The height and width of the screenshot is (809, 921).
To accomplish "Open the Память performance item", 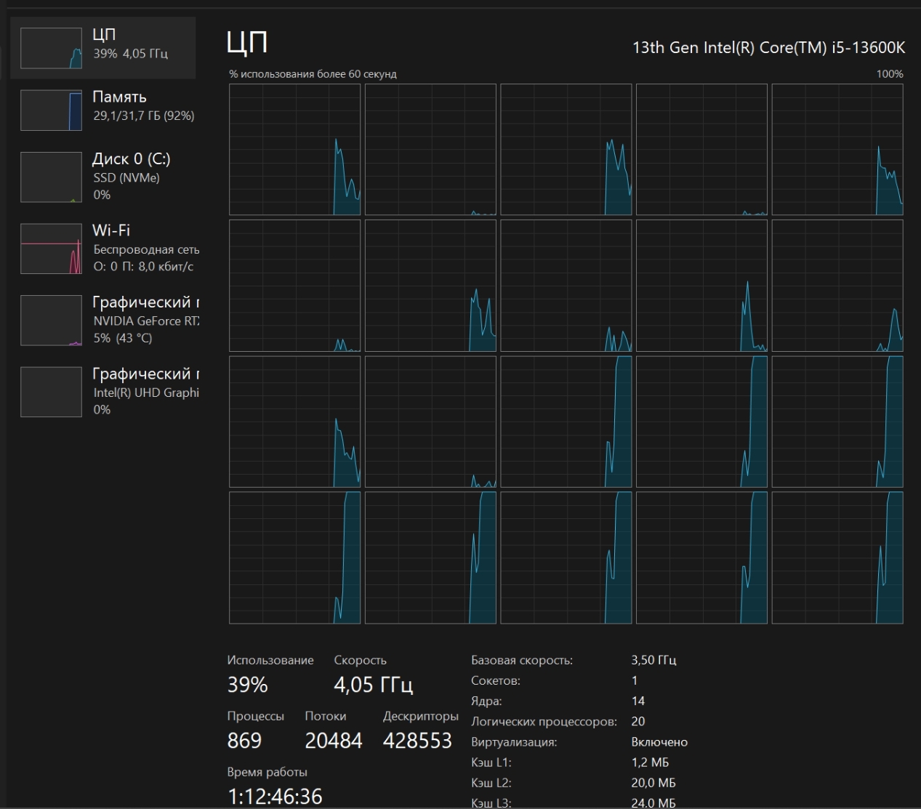I will point(103,110).
